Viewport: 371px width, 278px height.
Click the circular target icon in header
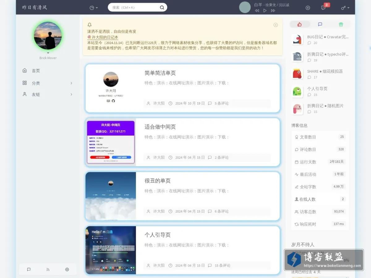point(308,8)
